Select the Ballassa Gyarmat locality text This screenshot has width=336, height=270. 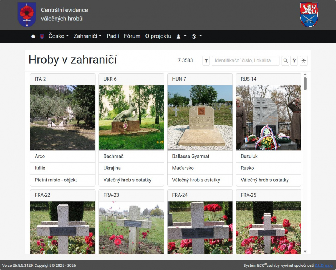click(x=191, y=156)
